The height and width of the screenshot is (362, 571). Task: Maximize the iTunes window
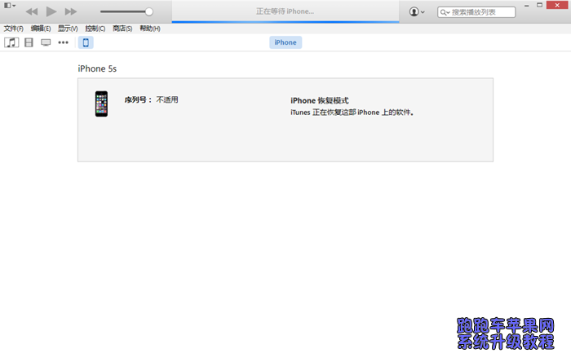pos(540,5)
